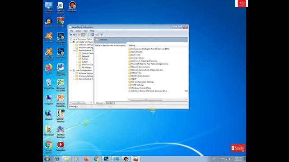Screen dimensions: 289x162
Task: Select the 'Offline Files' folder
Action: tap(135, 73)
